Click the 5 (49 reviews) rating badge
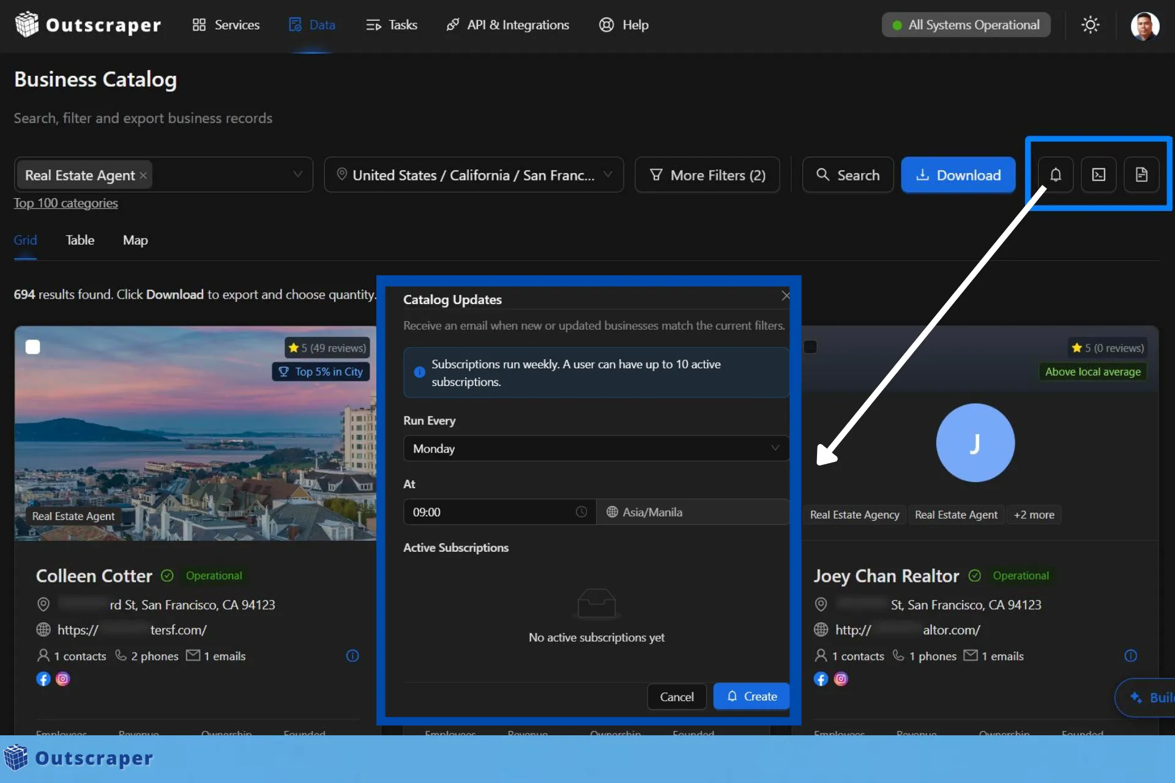This screenshot has width=1175, height=783. coord(327,347)
